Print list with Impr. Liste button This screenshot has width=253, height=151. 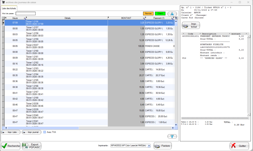coord(11,132)
